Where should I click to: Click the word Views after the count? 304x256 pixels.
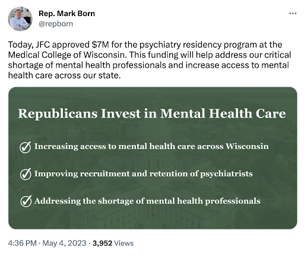pyautogui.click(x=124, y=243)
